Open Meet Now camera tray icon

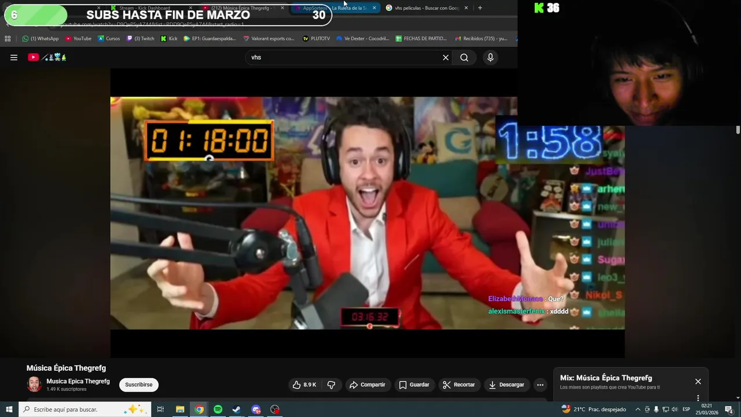point(647,409)
